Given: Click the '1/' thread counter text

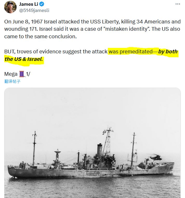Looking at the screenshot, I should 28,74.
